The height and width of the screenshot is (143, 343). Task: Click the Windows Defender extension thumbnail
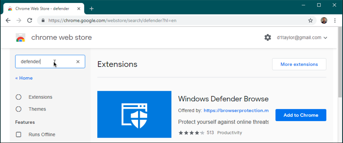(134, 114)
